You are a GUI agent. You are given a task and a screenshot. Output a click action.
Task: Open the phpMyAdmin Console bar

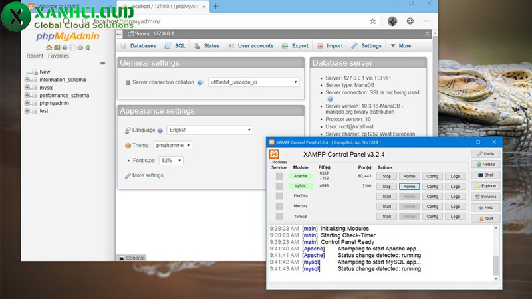coord(132,258)
